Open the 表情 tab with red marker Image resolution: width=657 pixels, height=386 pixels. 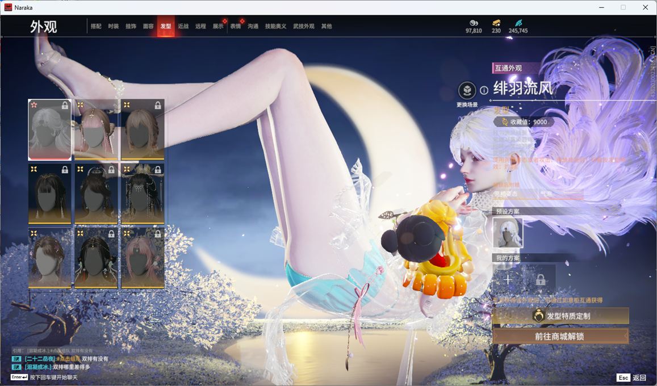coord(235,26)
